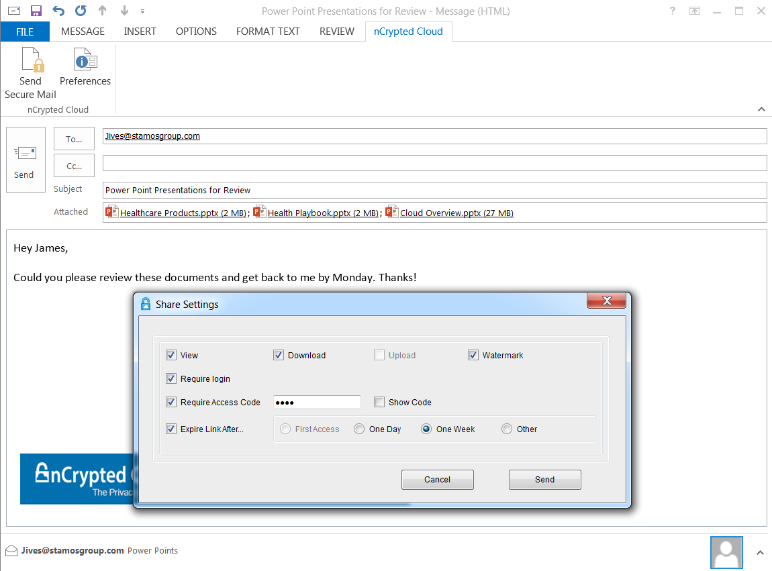
Task: Click Send in Share Settings dialog
Action: pos(544,480)
